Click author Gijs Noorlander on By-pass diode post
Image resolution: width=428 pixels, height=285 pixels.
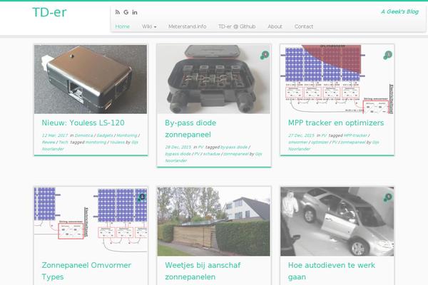coord(213,157)
